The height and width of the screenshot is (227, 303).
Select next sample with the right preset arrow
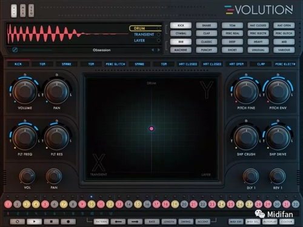coord(159,50)
